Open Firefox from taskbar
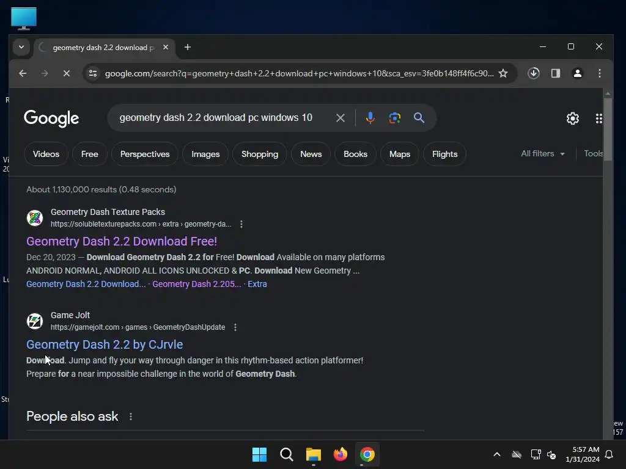 [x=340, y=454]
